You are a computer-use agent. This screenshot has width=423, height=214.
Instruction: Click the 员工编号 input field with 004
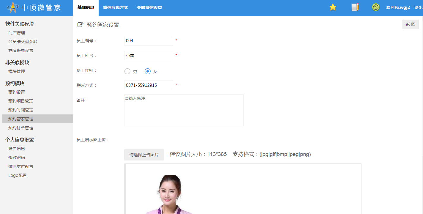coord(149,41)
